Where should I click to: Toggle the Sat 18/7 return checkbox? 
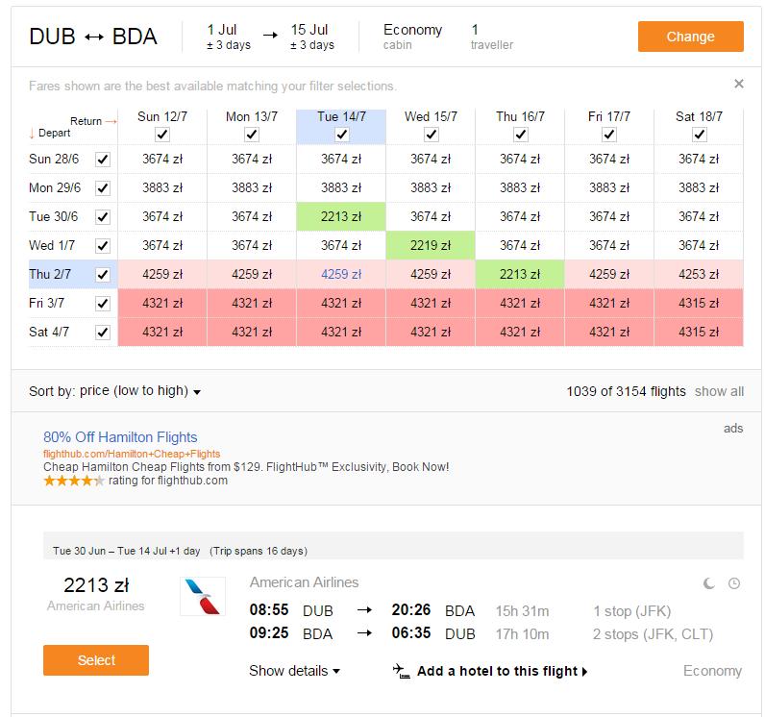coord(699,135)
